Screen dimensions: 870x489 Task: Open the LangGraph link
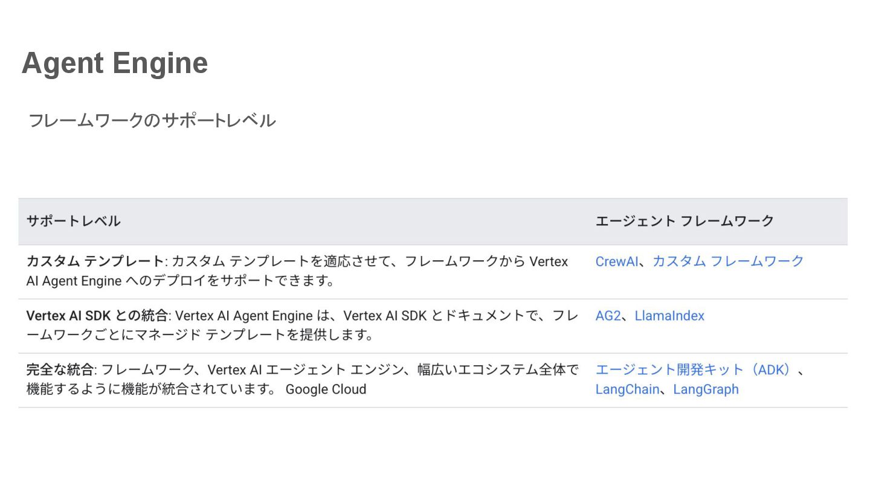point(705,389)
